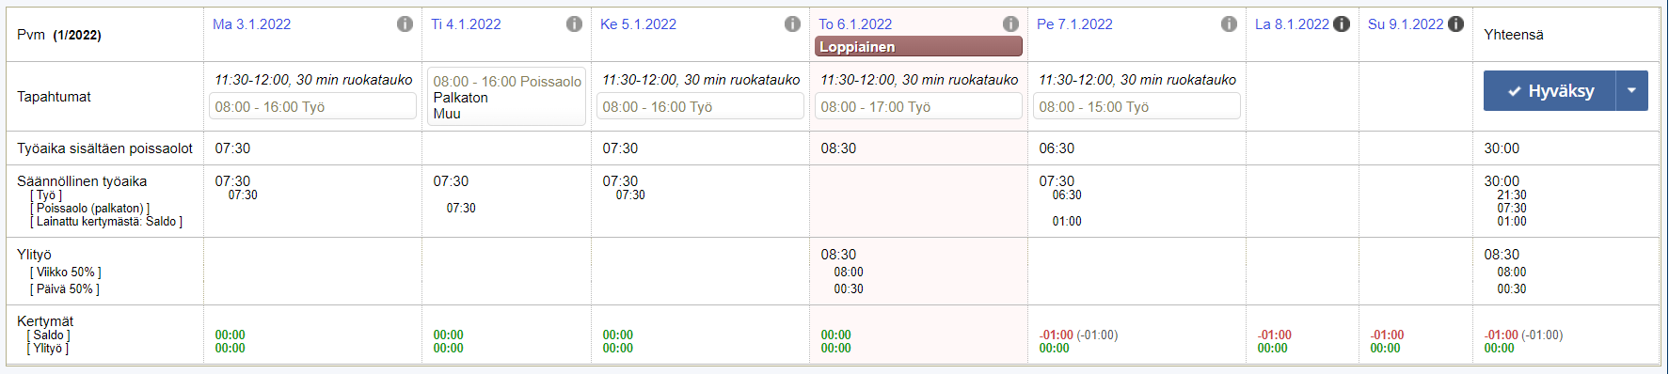Open Tuesday's Poissaolo Palkaton Muu entry
The height and width of the screenshot is (374, 1669).
(506, 97)
